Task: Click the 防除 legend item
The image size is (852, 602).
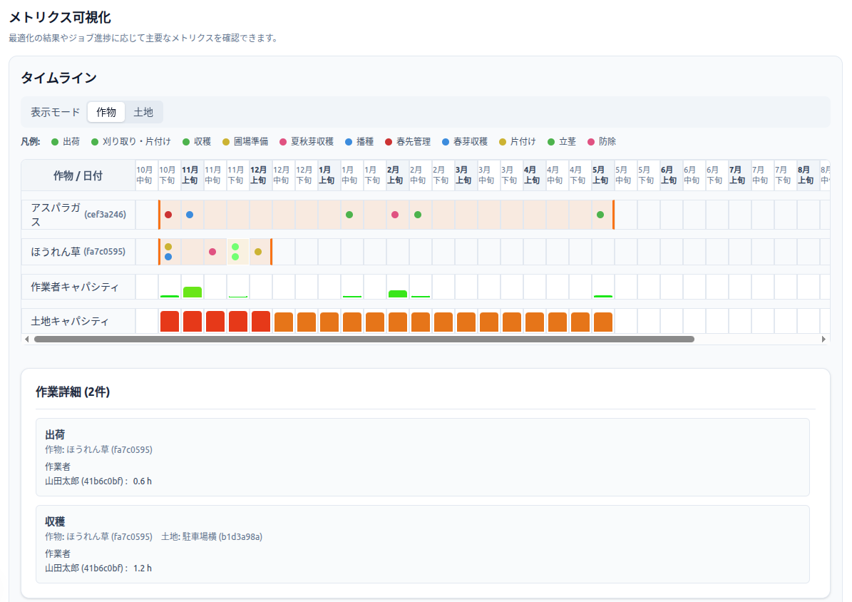Action: point(602,142)
